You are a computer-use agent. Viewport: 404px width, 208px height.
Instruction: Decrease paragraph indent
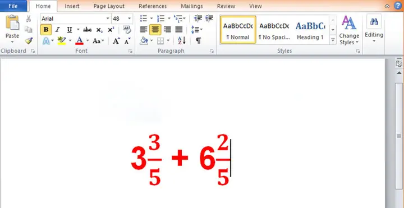coord(198,19)
